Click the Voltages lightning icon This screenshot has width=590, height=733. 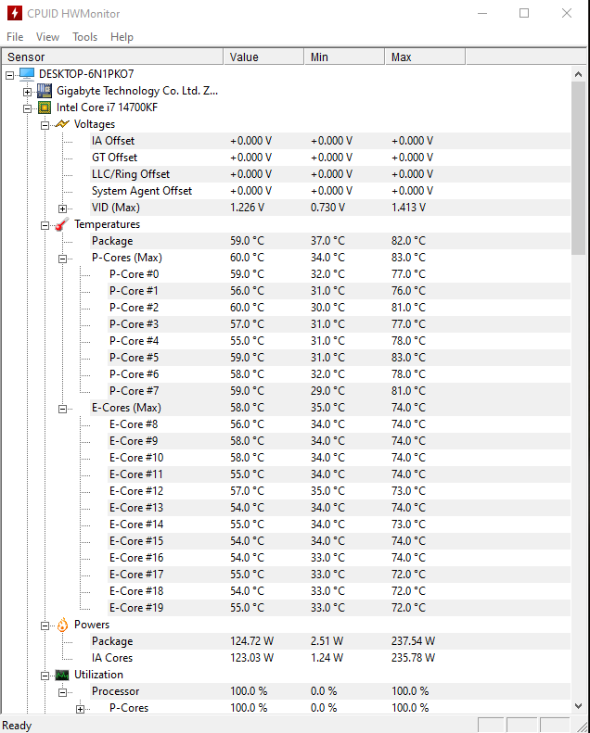click(62, 124)
